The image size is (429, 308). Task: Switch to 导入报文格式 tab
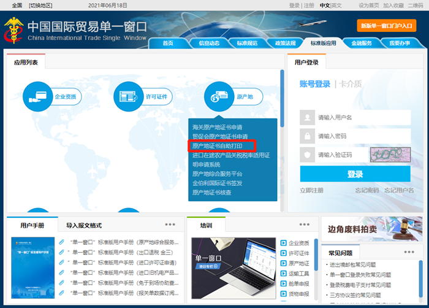(x=84, y=225)
